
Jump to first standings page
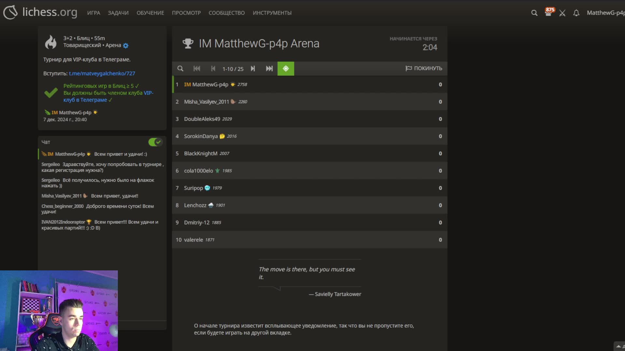point(197,69)
